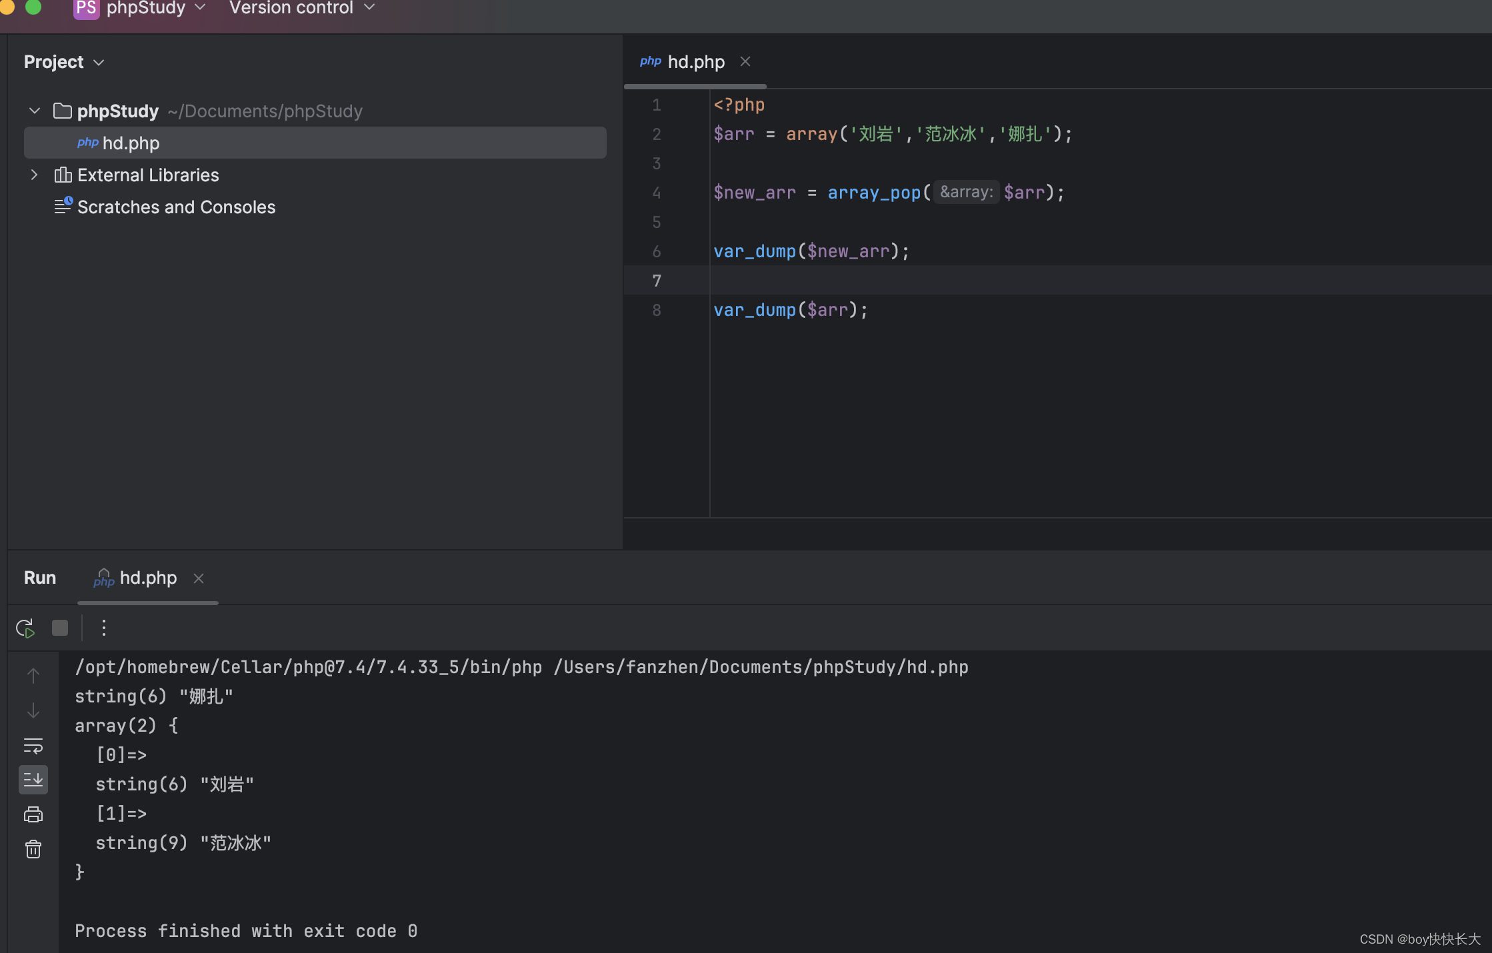Viewport: 1492px width, 953px height.
Task: Click $arr variable on line 2
Action: click(x=734, y=134)
